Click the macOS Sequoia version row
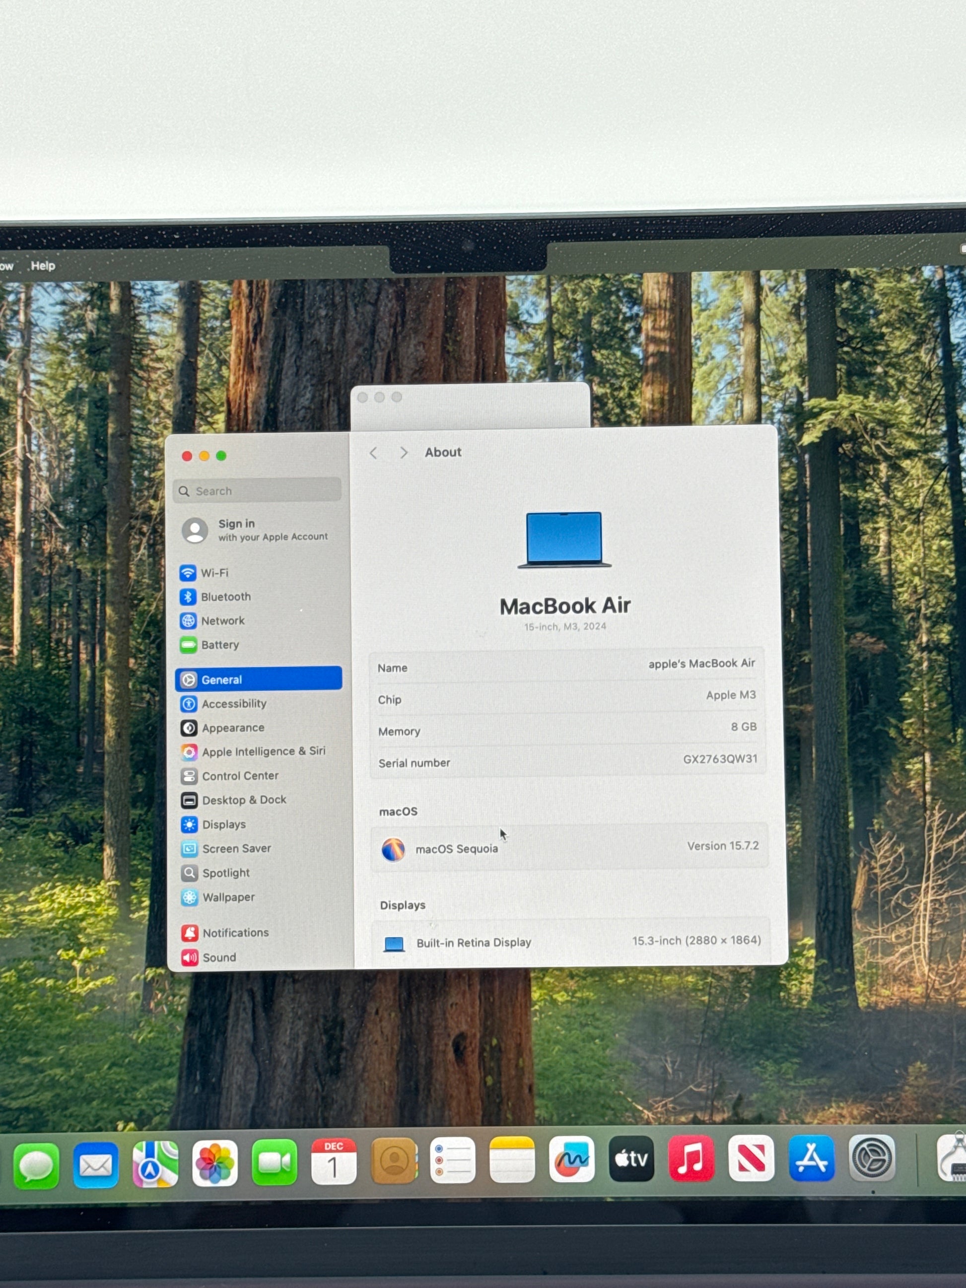The height and width of the screenshot is (1288, 966). 569,848
